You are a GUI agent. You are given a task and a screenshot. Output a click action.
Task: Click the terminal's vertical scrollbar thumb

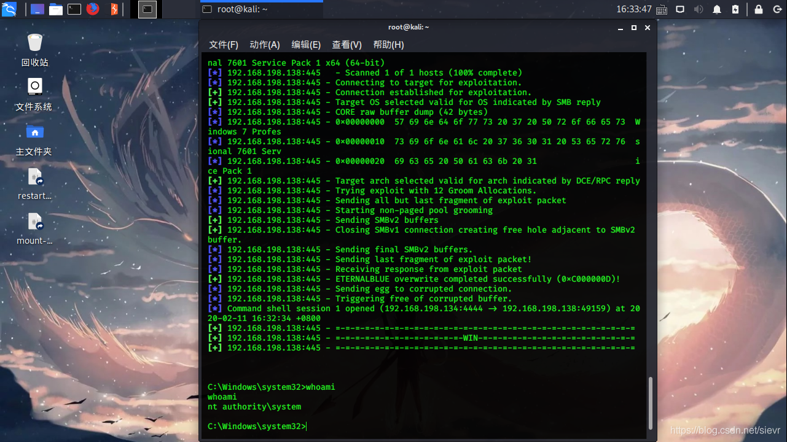(x=651, y=403)
